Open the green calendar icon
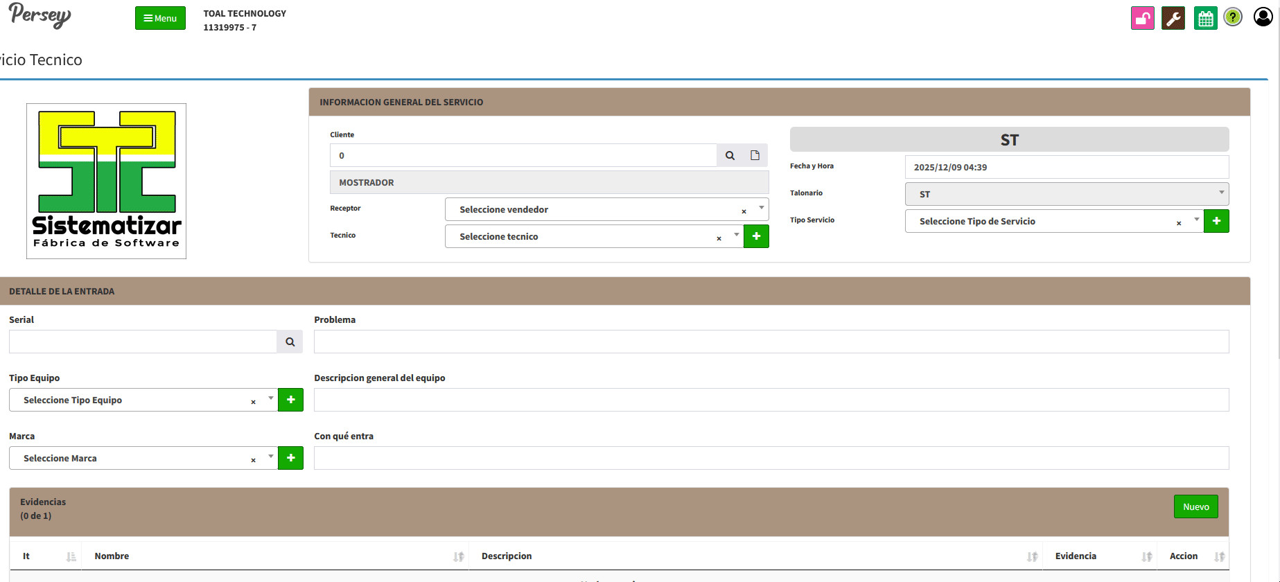Image resolution: width=1280 pixels, height=582 pixels. pos(1205,18)
